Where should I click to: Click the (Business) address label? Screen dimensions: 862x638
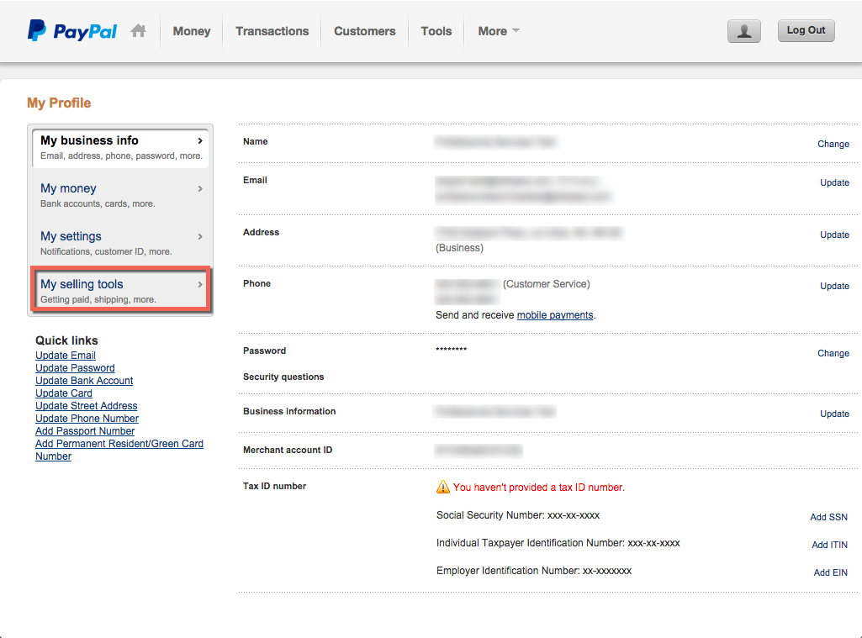pos(459,248)
